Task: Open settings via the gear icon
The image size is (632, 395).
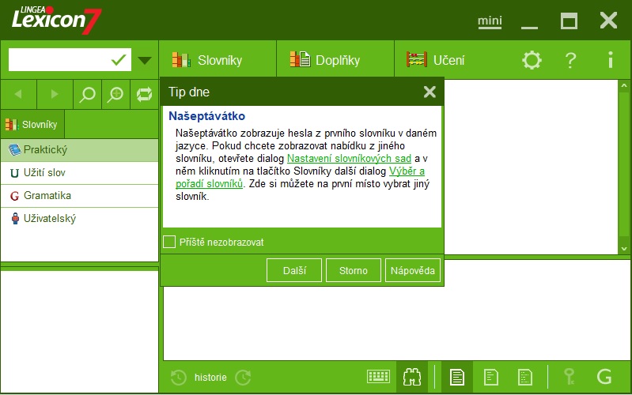Action: pos(532,60)
